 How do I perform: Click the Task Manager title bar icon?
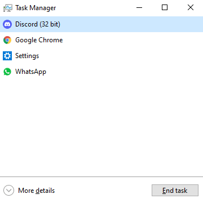point(8,8)
